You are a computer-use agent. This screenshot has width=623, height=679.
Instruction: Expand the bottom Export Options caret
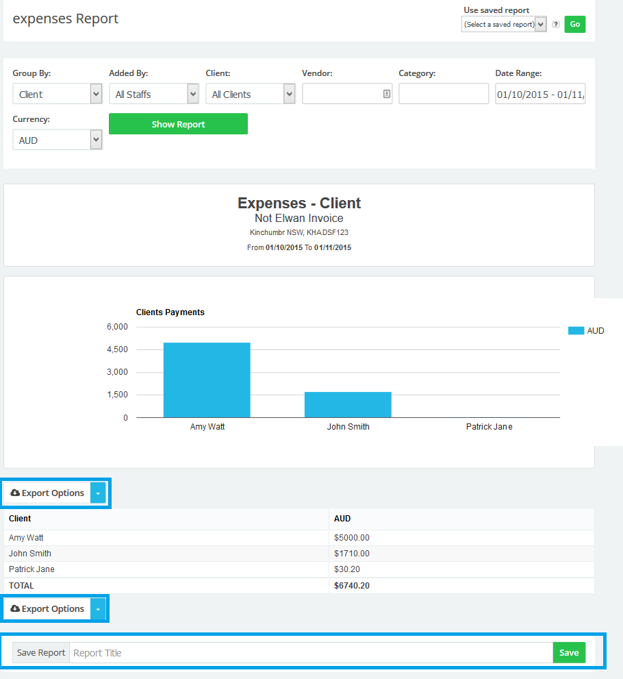(x=99, y=608)
